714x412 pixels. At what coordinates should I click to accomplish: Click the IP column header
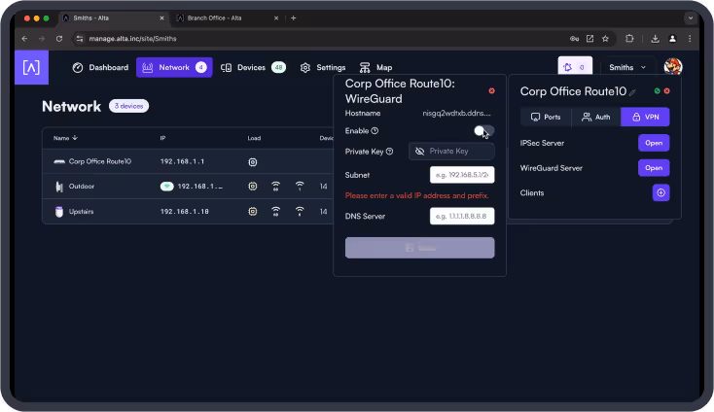[x=162, y=138]
